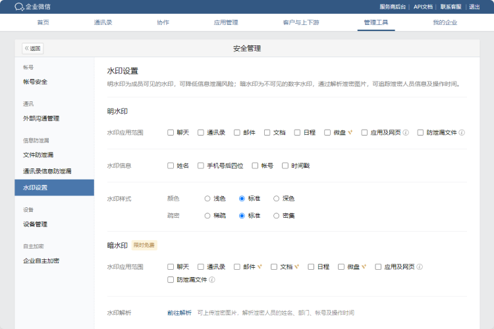This screenshot has width=494, height=329.
Task: Click premium badge next to 暗水印 邮件
Action: pos(260,266)
